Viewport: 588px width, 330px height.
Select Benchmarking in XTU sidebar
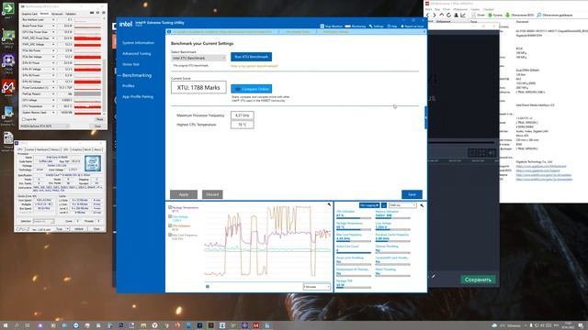click(x=137, y=75)
